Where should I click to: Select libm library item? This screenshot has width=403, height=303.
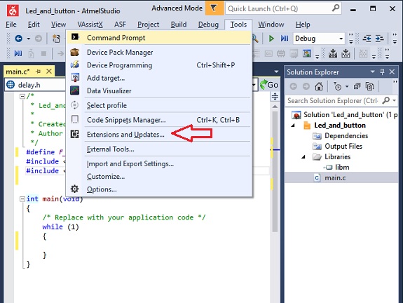click(342, 167)
